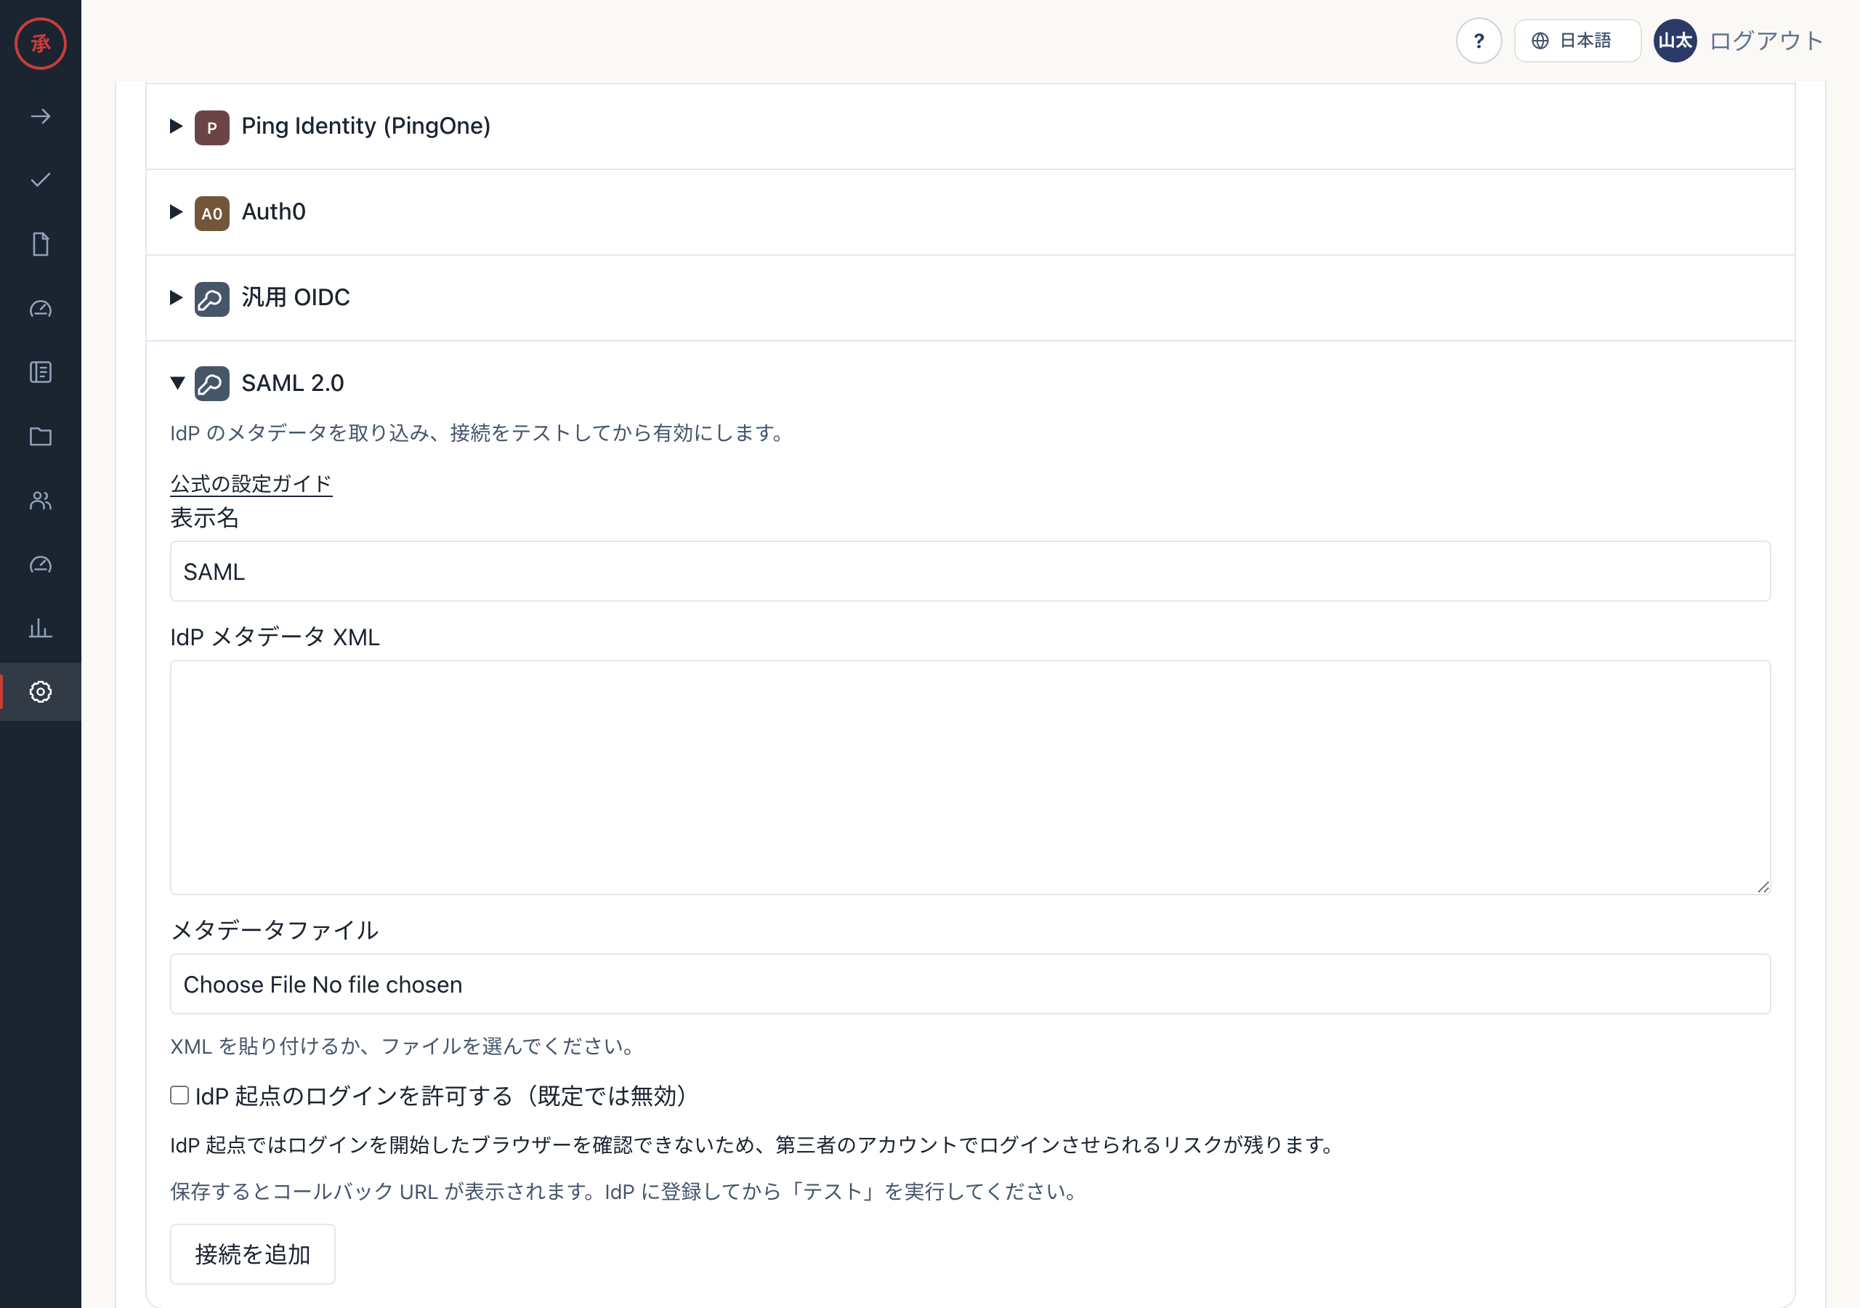Open the folder icon in sidebar
The width and height of the screenshot is (1860, 1308).
(41, 437)
